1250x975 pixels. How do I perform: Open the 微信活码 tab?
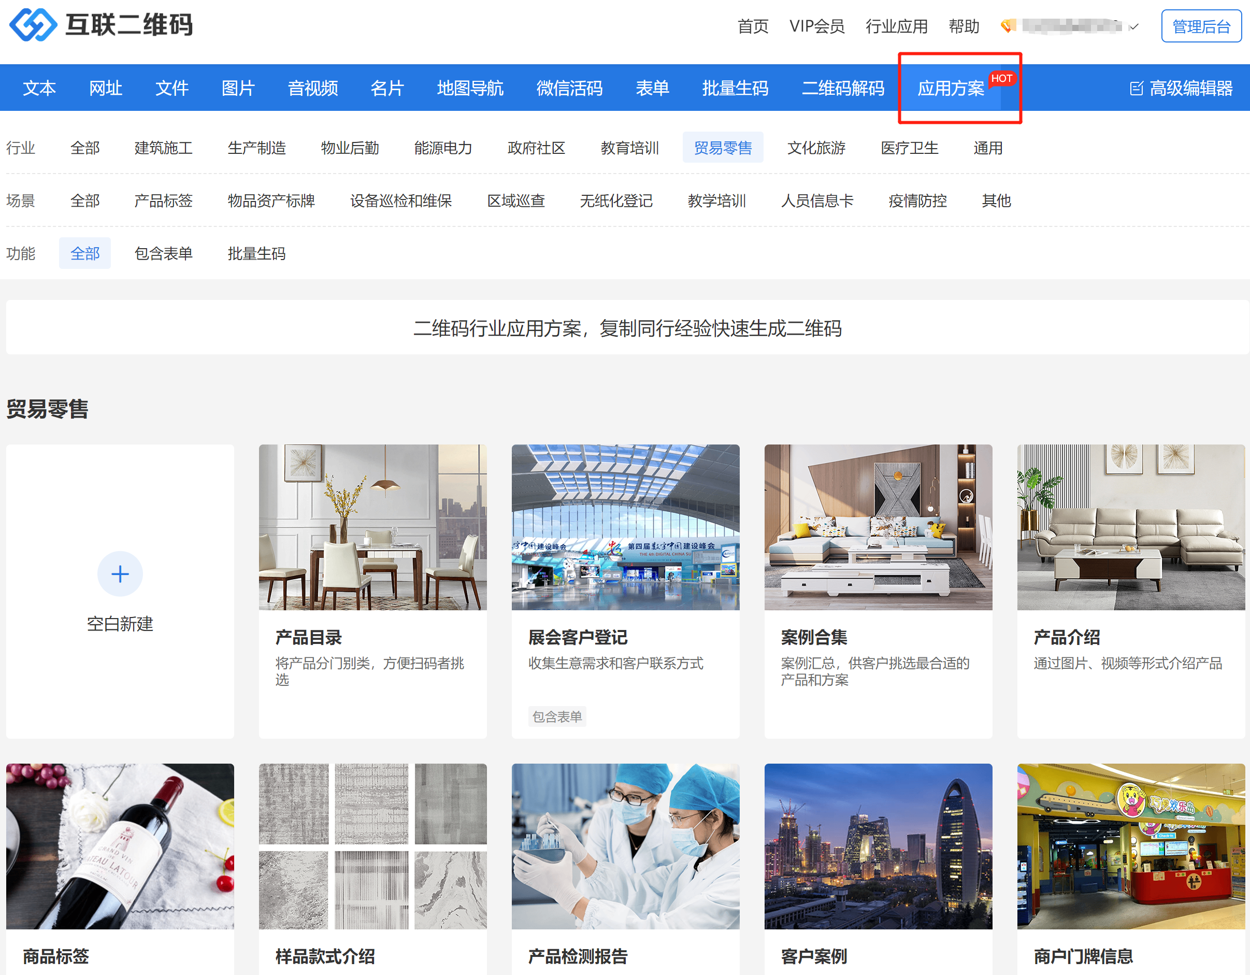(569, 88)
